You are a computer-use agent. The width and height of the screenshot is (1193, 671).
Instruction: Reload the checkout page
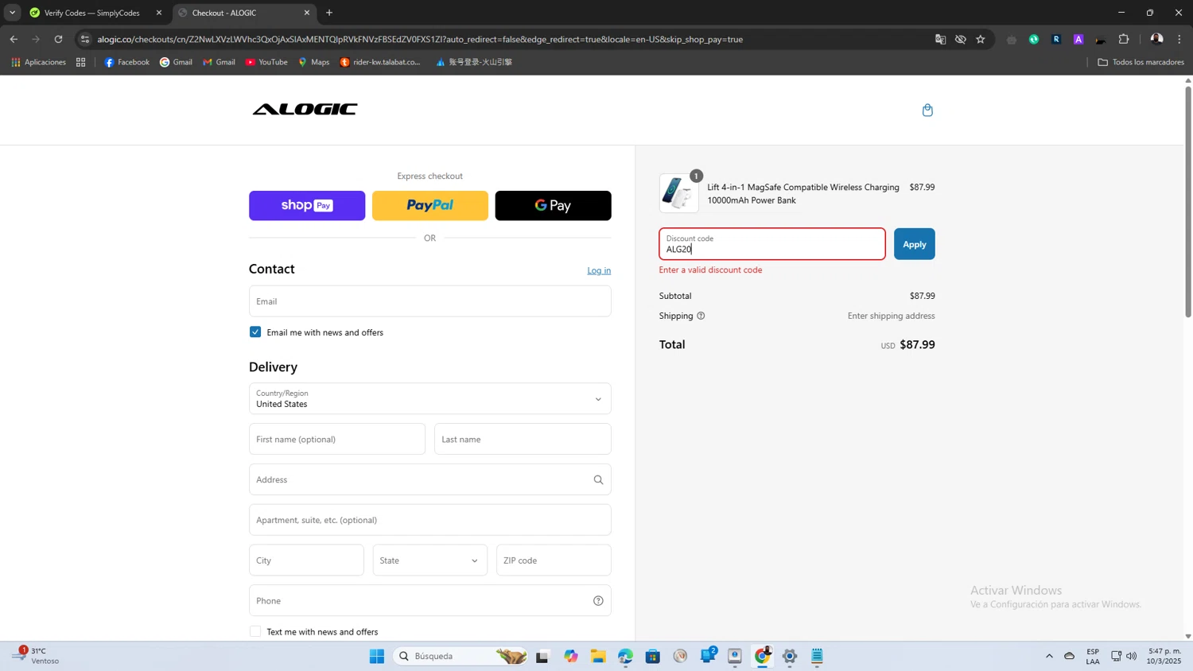[58, 39]
